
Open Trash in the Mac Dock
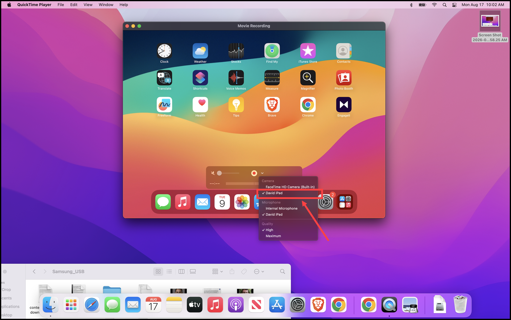(x=460, y=304)
